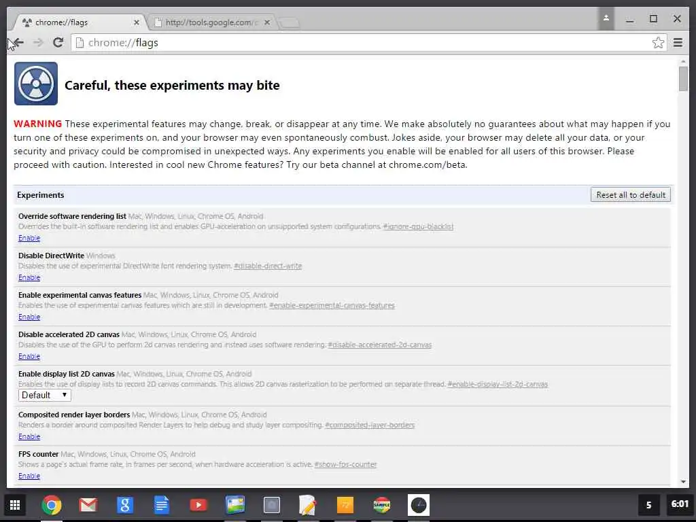The width and height of the screenshot is (696, 522).
Task: Click 'Enable display list 2D canvas' title
Action: point(66,375)
